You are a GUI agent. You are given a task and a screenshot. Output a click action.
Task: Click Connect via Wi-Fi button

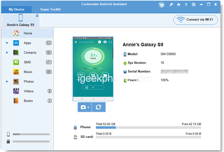click(195, 20)
